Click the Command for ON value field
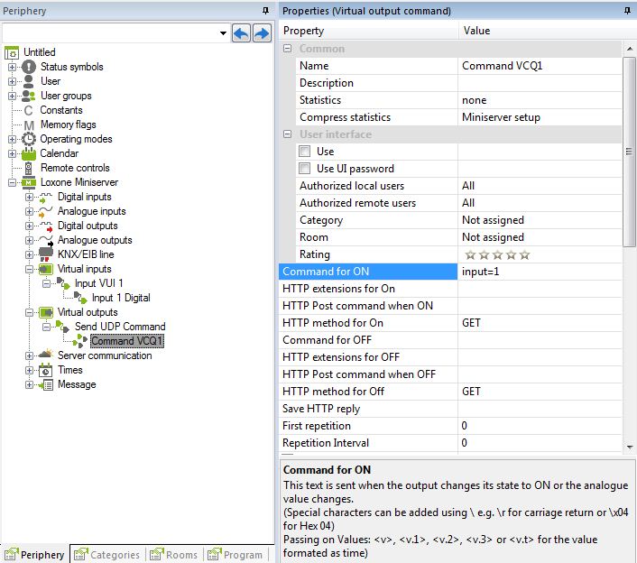This screenshot has height=563, width=637. (x=540, y=272)
